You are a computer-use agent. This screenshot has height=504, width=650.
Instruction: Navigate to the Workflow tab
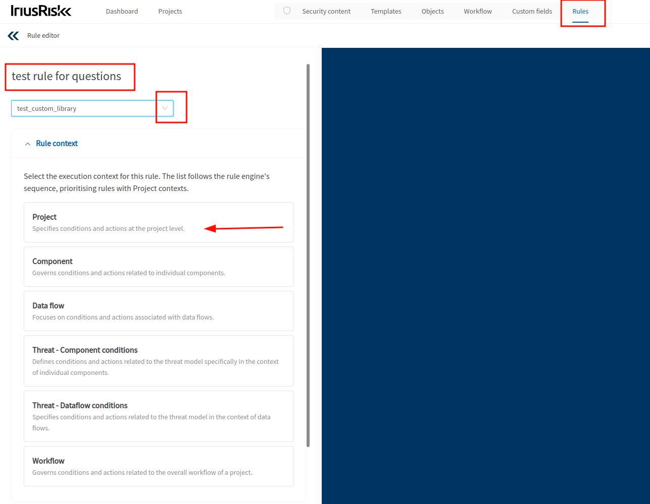coord(478,12)
